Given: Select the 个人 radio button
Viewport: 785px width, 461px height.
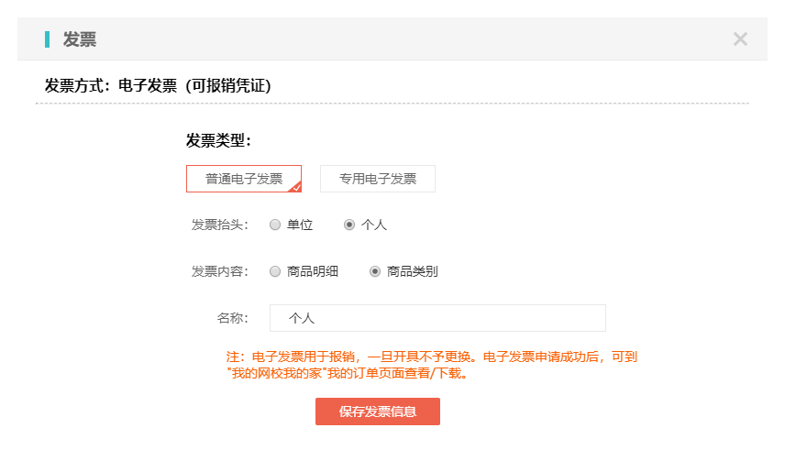Looking at the screenshot, I should [x=348, y=225].
